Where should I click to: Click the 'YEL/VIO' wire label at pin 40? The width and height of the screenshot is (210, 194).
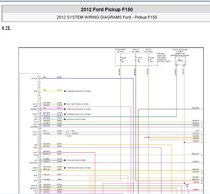click(46, 174)
